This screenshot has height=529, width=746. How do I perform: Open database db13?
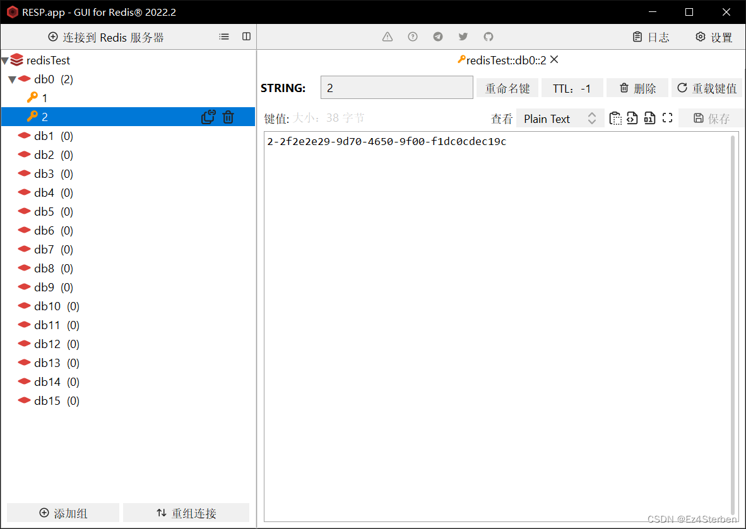tap(128, 363)
